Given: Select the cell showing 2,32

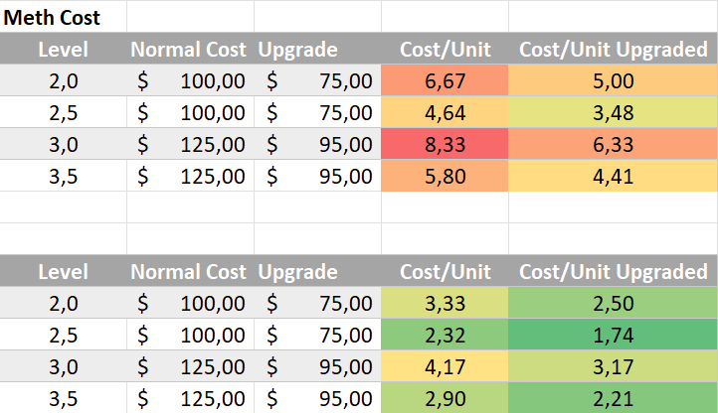Looking at the screenshot, I should click(445, 336).
